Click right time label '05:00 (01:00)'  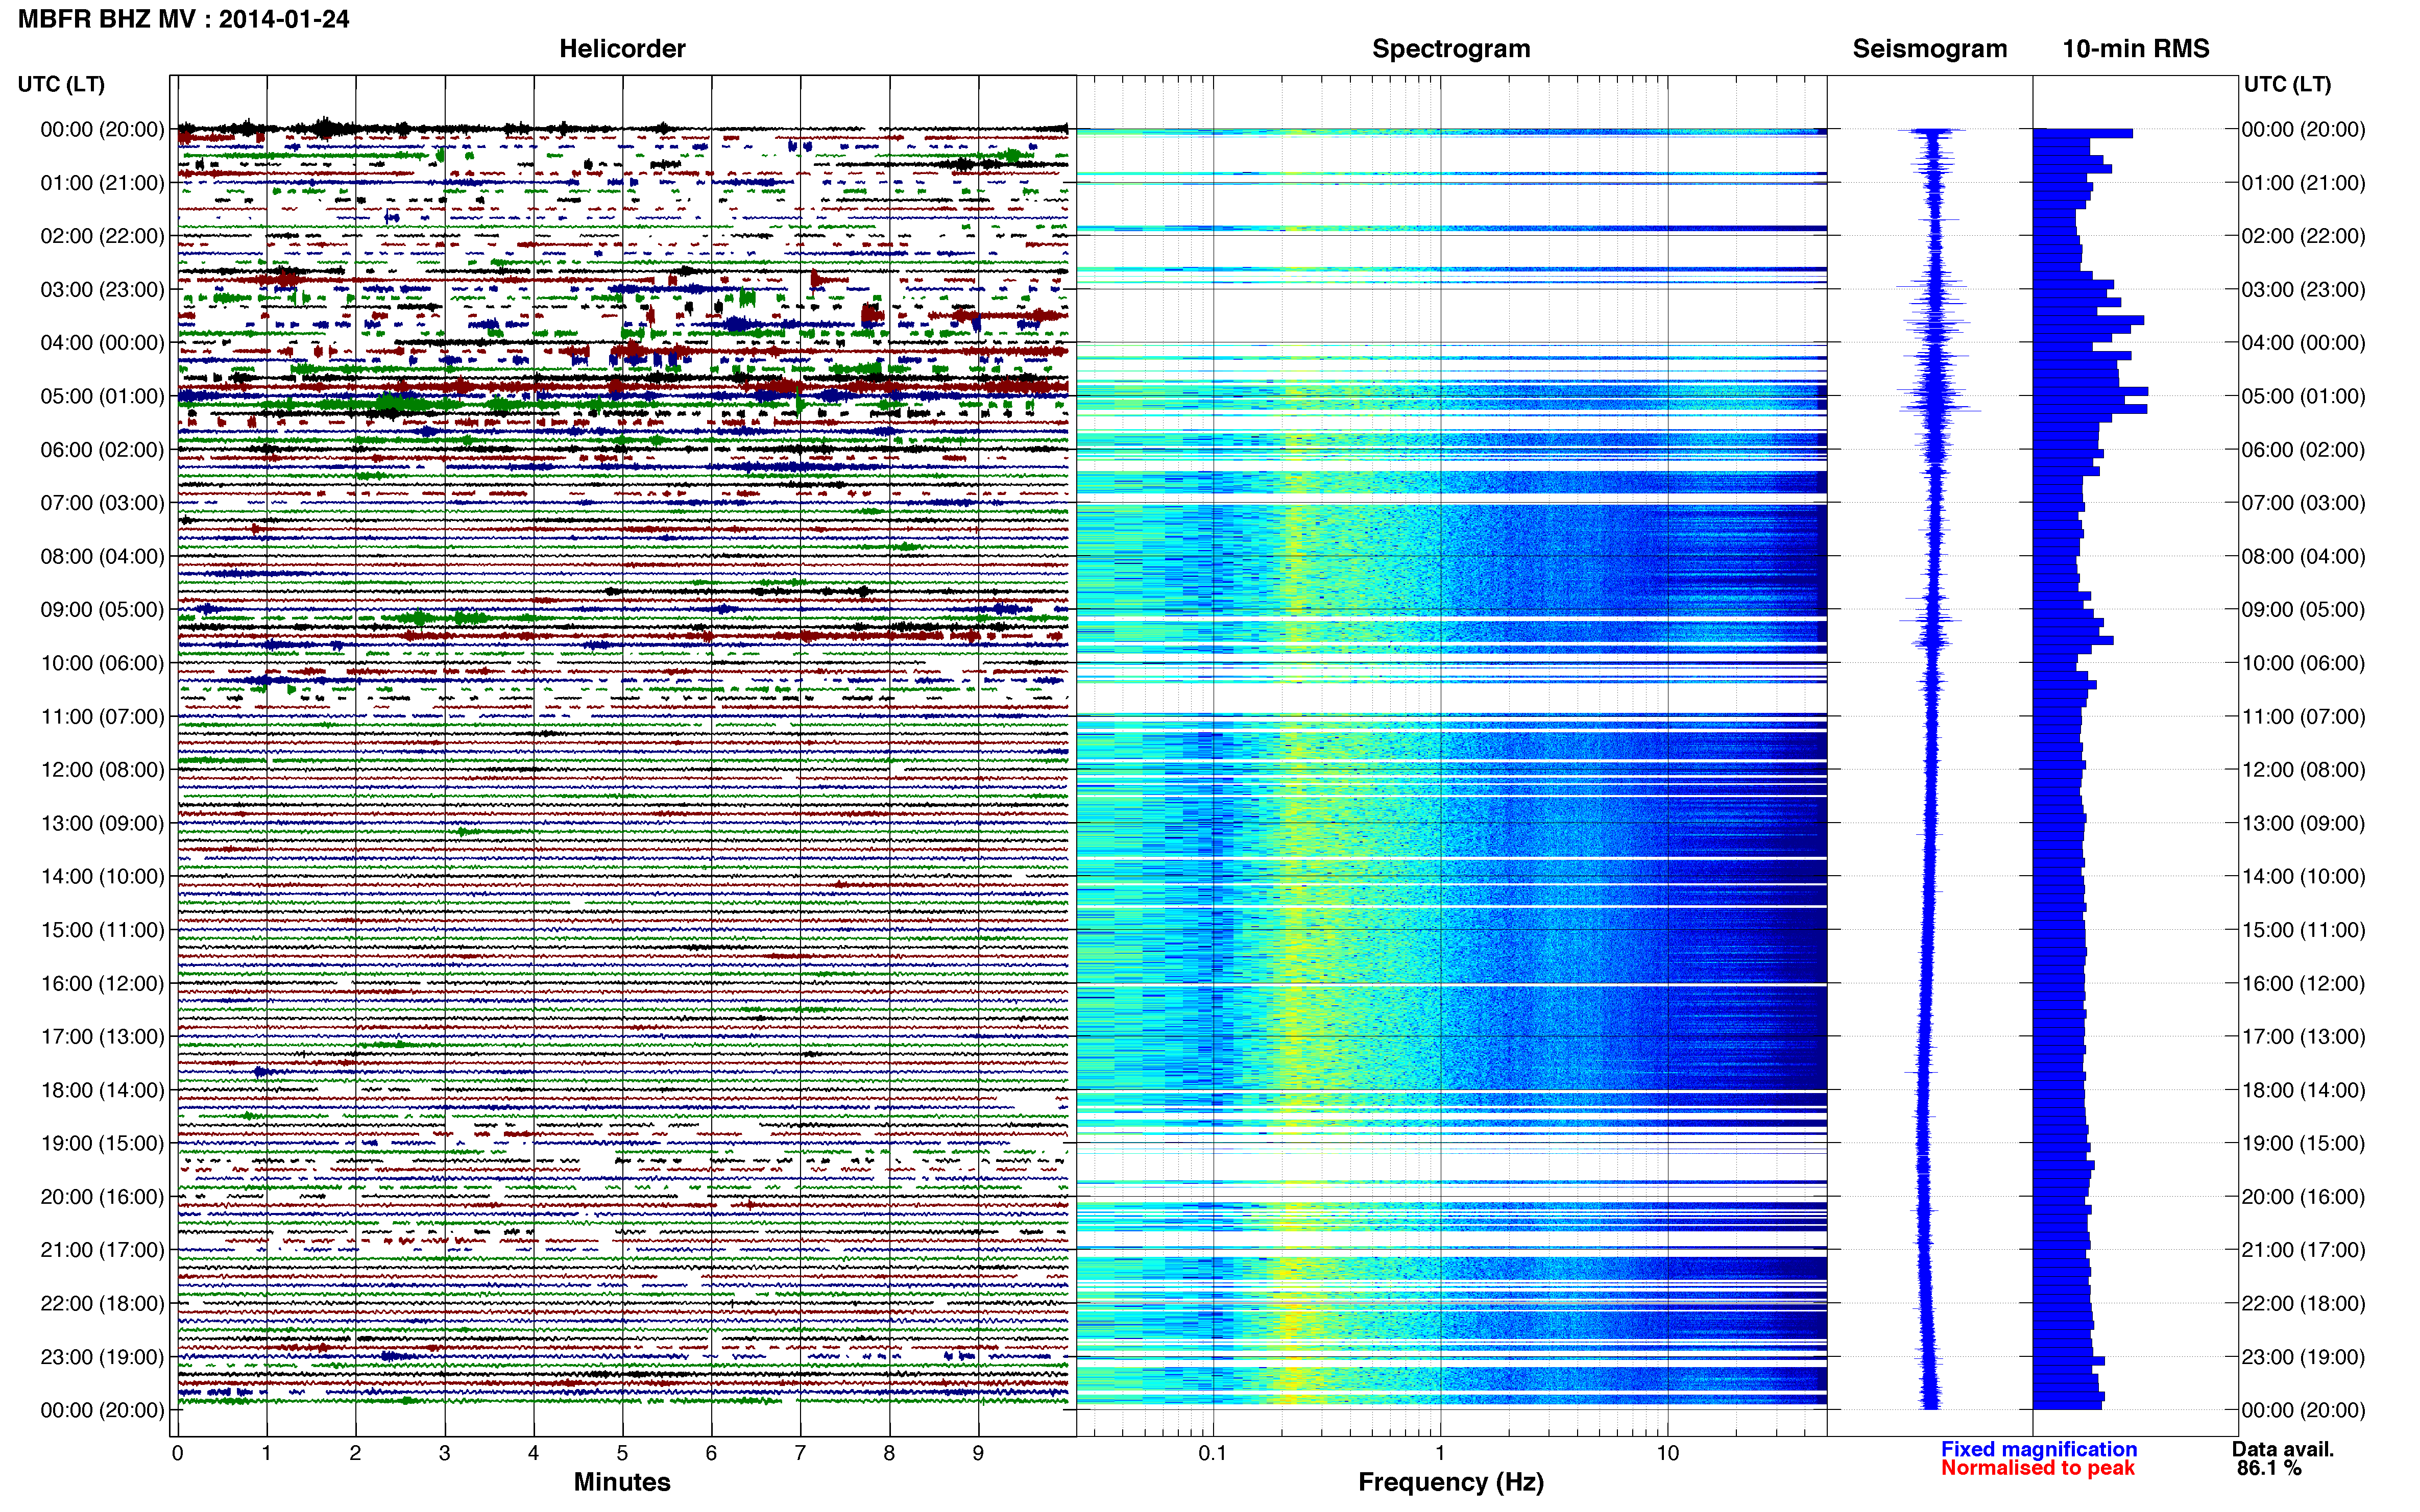click(x=2303, y=396)
